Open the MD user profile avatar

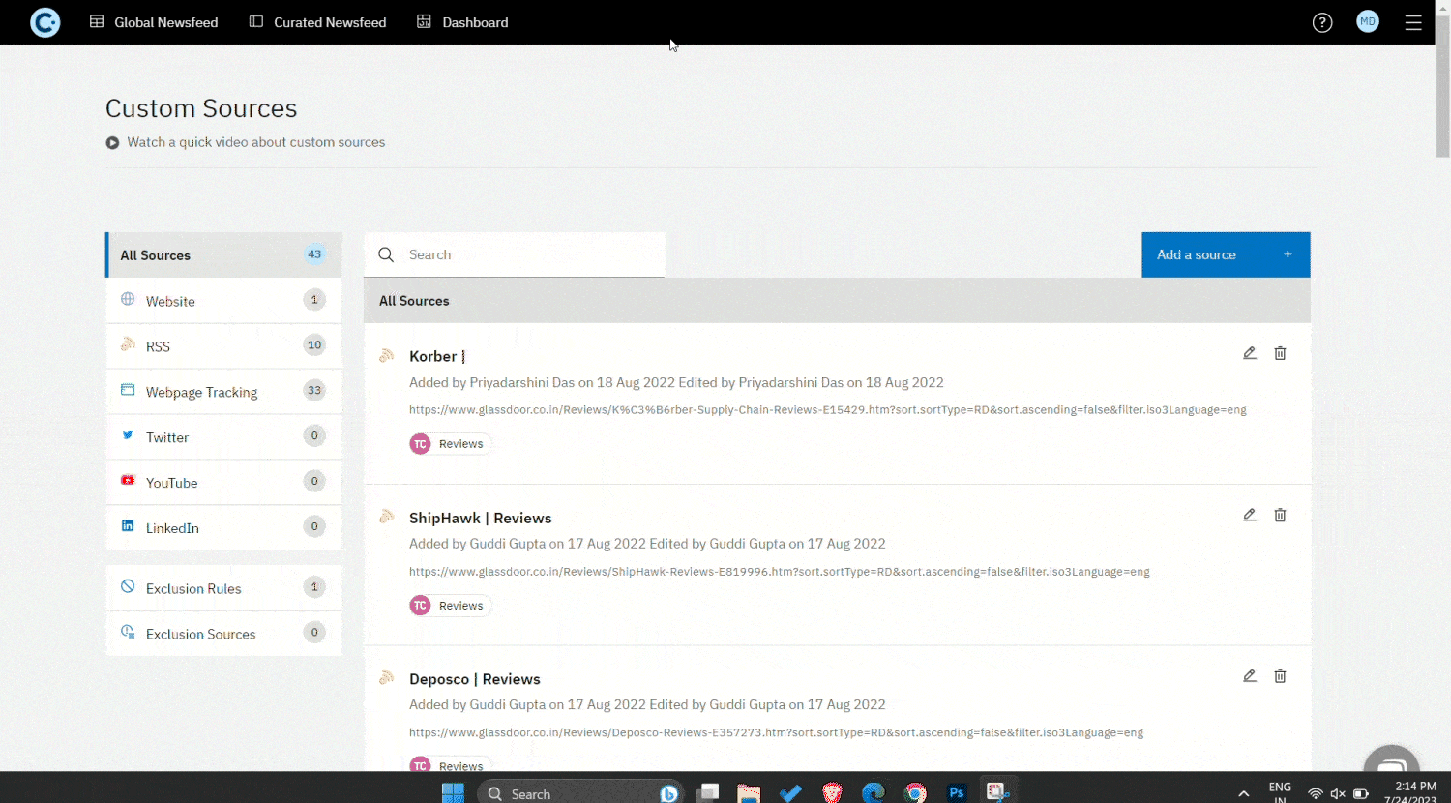(1368, 21)
